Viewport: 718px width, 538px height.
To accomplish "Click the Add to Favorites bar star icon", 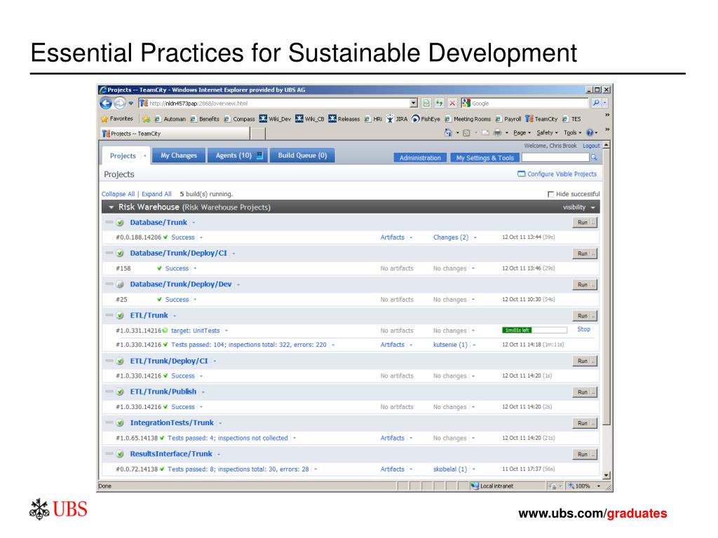I will click(x=146, y=119).
